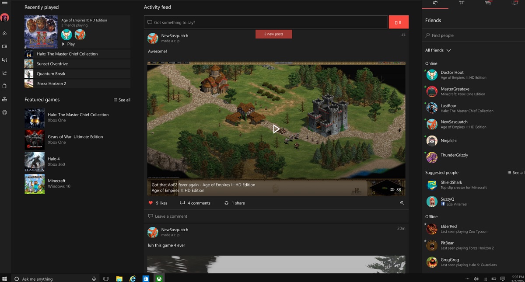Click the Find people search field

point(473,35)
